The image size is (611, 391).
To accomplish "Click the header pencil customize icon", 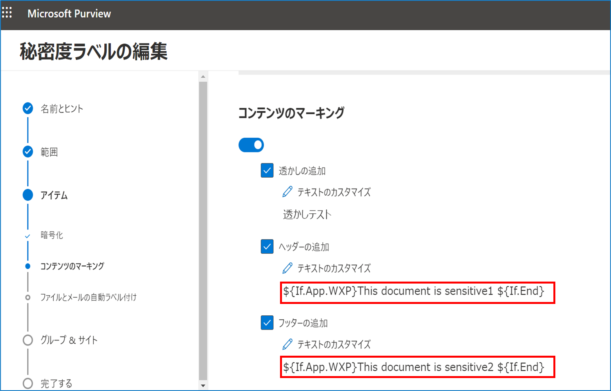I will coord(287,268).
